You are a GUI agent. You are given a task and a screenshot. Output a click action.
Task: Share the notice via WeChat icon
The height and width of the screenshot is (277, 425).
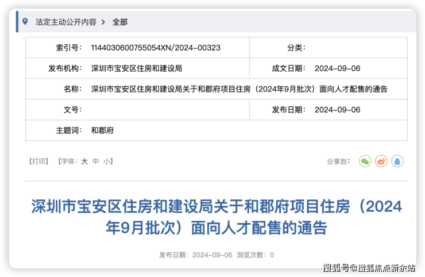pyautogui.click(x=365, y=161)
